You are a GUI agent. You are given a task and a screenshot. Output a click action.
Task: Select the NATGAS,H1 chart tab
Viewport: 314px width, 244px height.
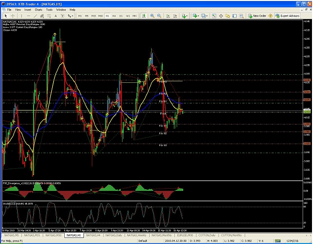(x=74, y=235)
